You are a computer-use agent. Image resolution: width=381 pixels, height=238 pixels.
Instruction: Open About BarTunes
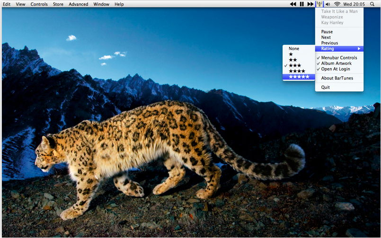pyautogui.click(x=339, y=78)
